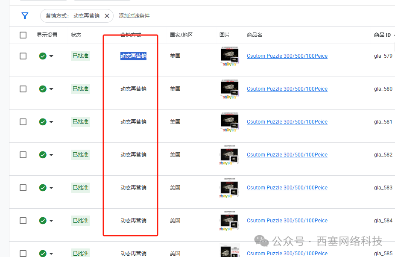Toggle the select-all checkbox in the header row

click(x=23, y=35)
